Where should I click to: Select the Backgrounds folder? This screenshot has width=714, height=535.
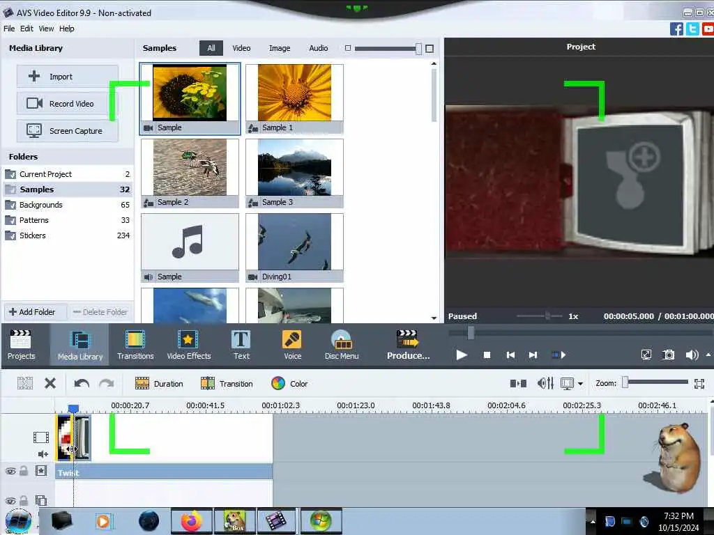68,205
